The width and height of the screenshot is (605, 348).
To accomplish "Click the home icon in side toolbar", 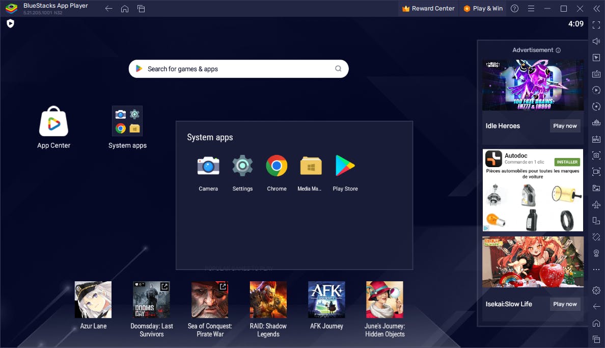I will coord(596,323).
